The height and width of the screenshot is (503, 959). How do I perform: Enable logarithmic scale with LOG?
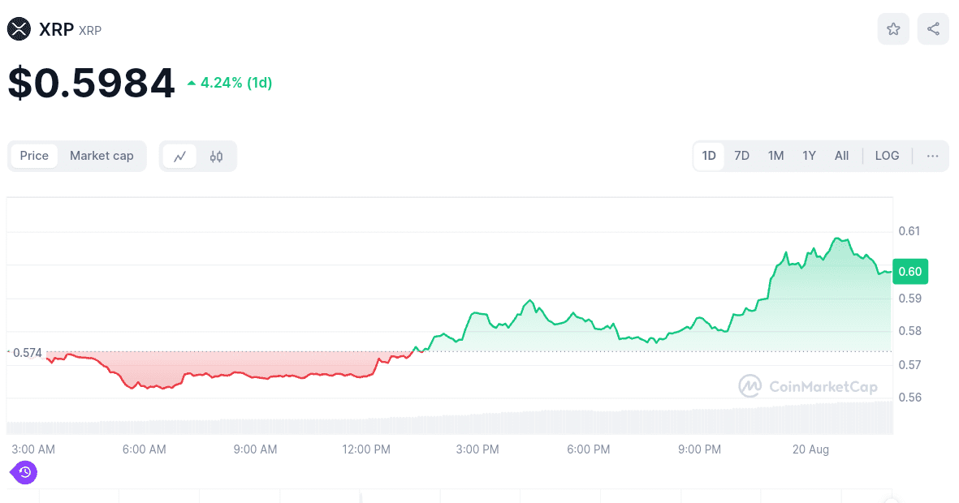pos(887,155)
